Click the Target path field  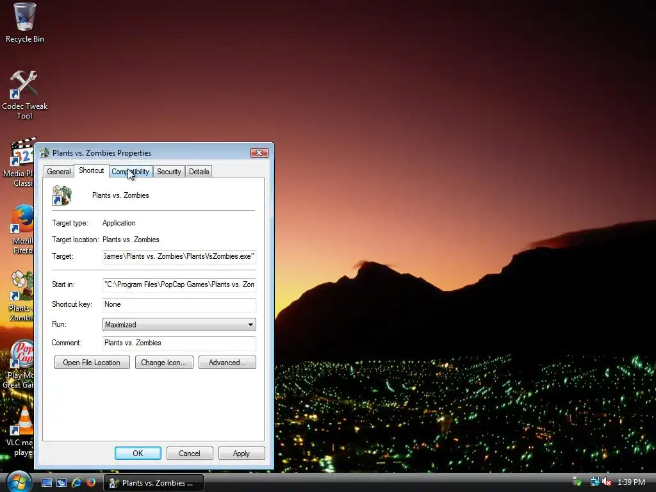point(179,256)
